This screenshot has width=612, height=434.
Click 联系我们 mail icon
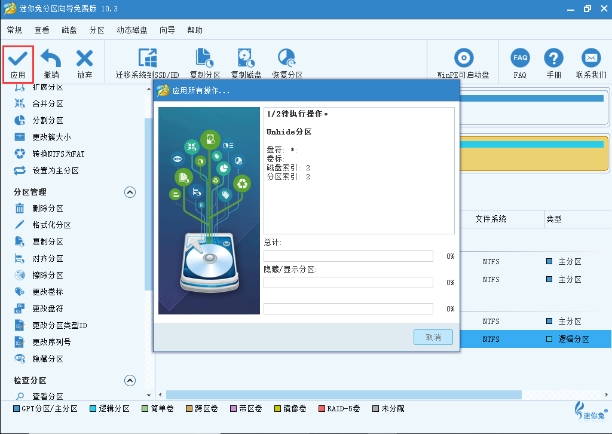(591, 64)
